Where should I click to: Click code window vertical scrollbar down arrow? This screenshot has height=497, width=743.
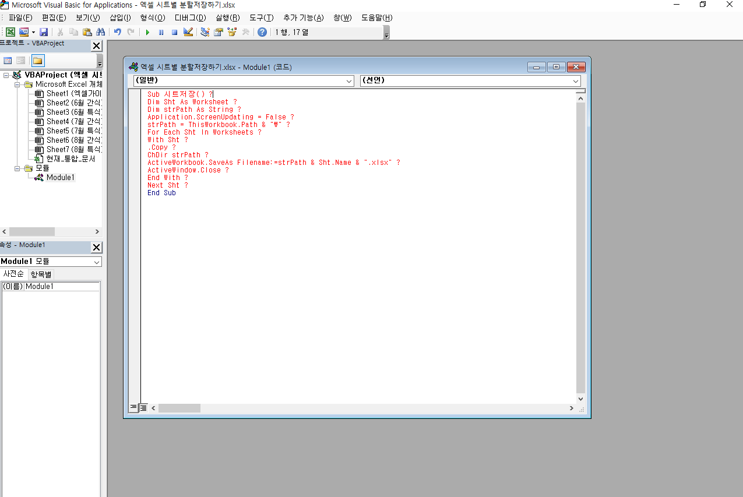(581, 399)
